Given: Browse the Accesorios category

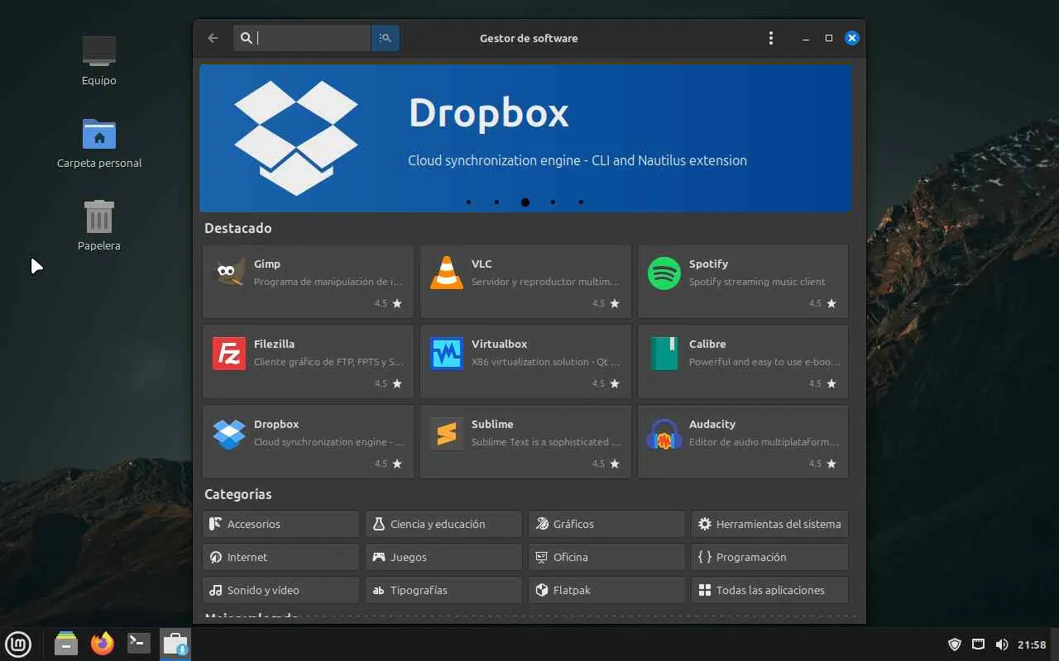Looking at the screenshot, I should (280, 524).
